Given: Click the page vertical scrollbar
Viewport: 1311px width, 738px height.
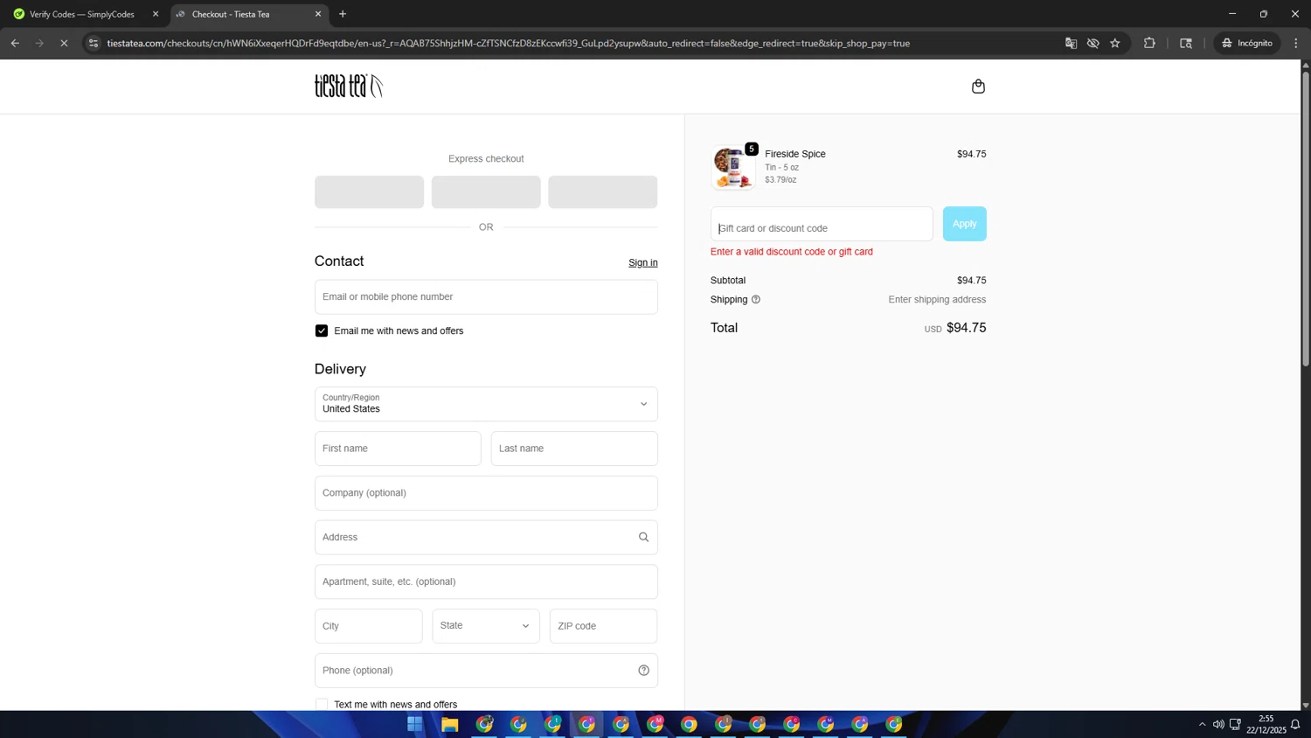Looking at the screenshot, I should [x=1306, y=219].
